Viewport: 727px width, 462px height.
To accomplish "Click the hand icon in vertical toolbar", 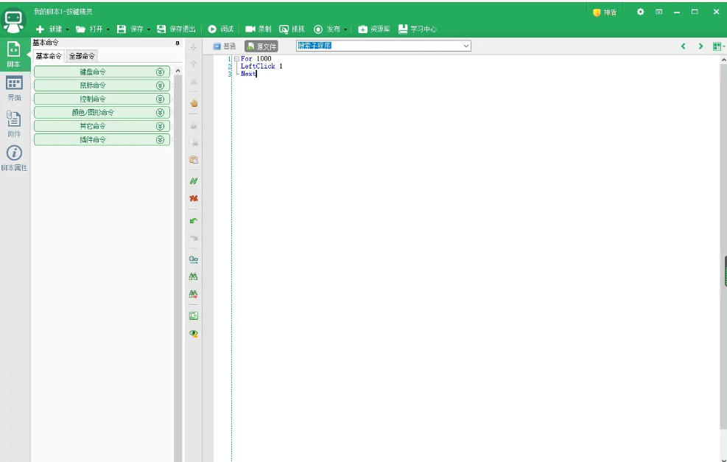I will (x=194, y=103).
